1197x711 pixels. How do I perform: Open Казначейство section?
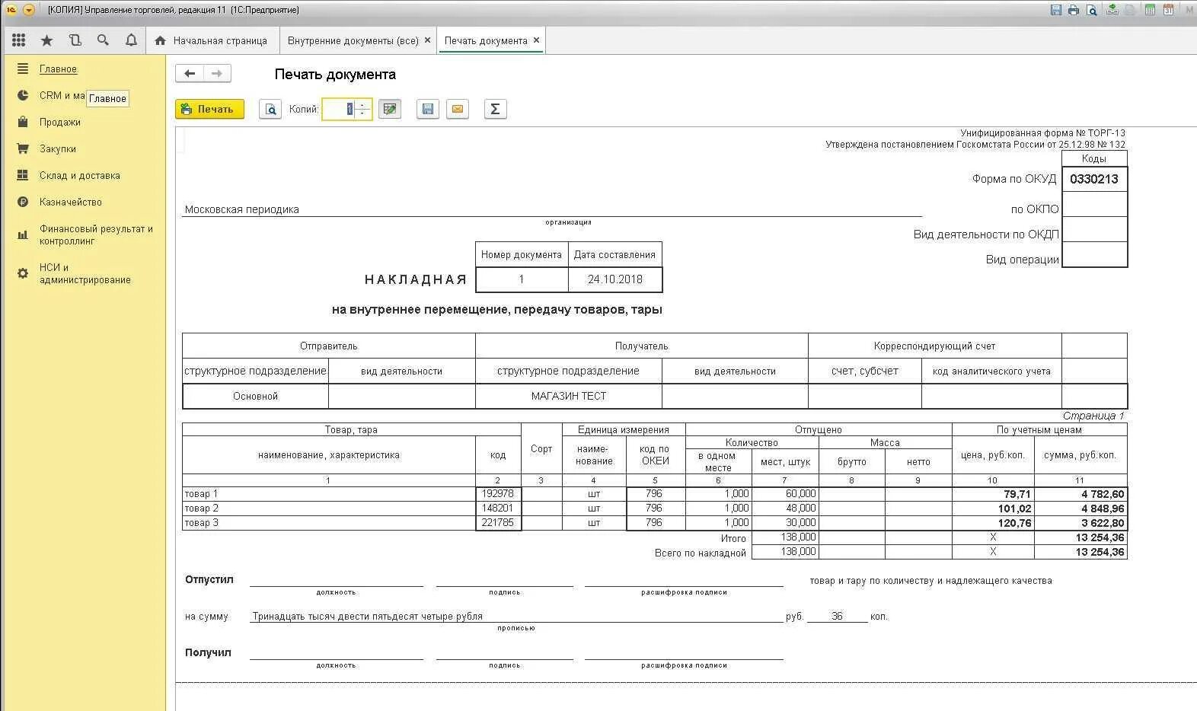tap(71, 202)
